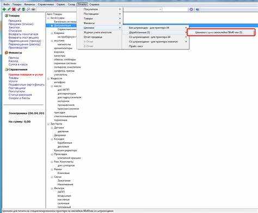
Task: Select the Дворники tree item
Action: coord(60,135)
